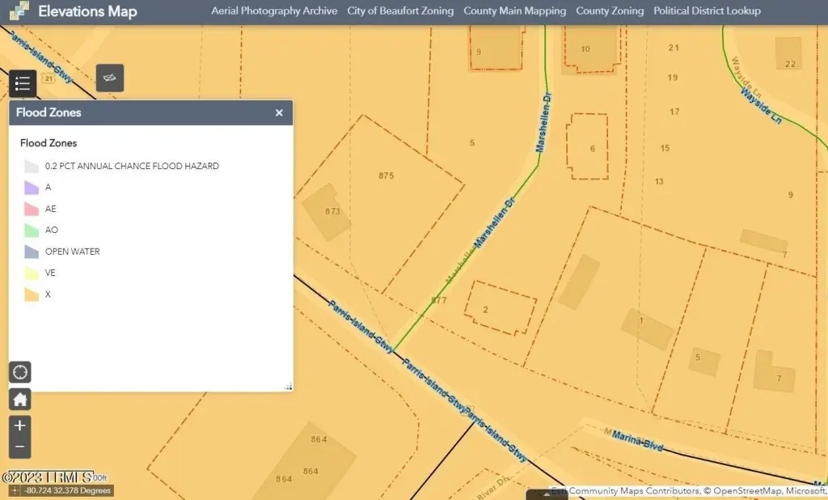This screenshot has height=500, width=828.
Task: Activate the My Location button
Action: 20,372
